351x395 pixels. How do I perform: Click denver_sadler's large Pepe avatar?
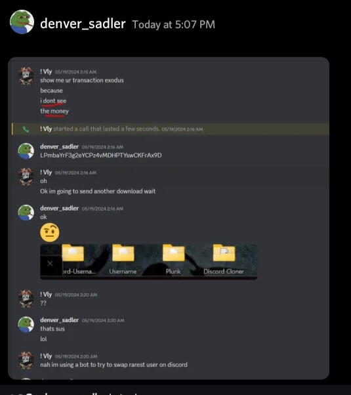[x=22, y=22]
